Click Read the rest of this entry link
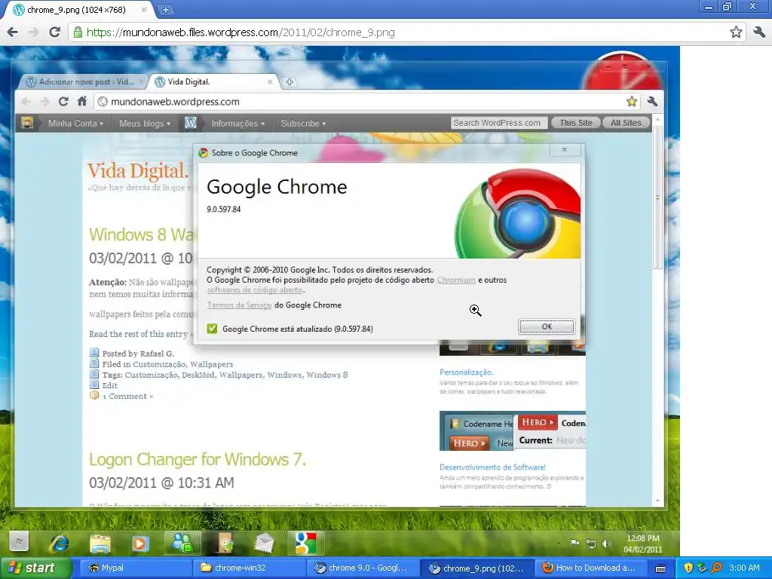The image size is (772, 579). coord(140,334)
